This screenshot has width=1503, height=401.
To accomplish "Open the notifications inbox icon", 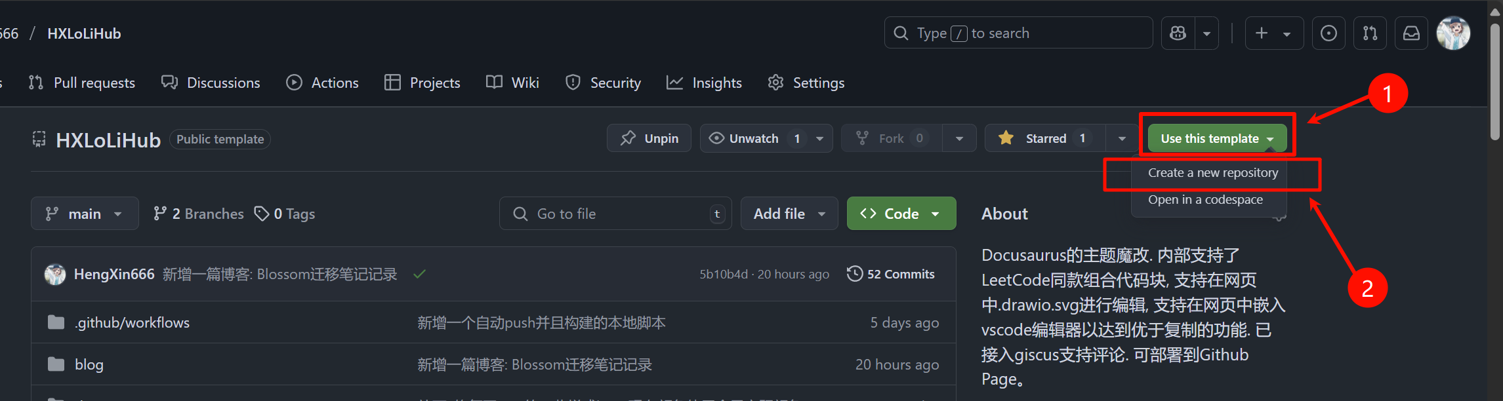I will (x=1411, y=33).
